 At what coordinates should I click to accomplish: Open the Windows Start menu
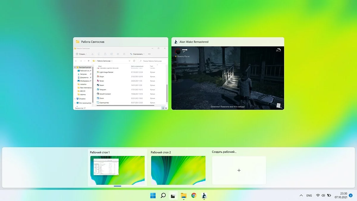pyautogui.click(x=153, y=195)
